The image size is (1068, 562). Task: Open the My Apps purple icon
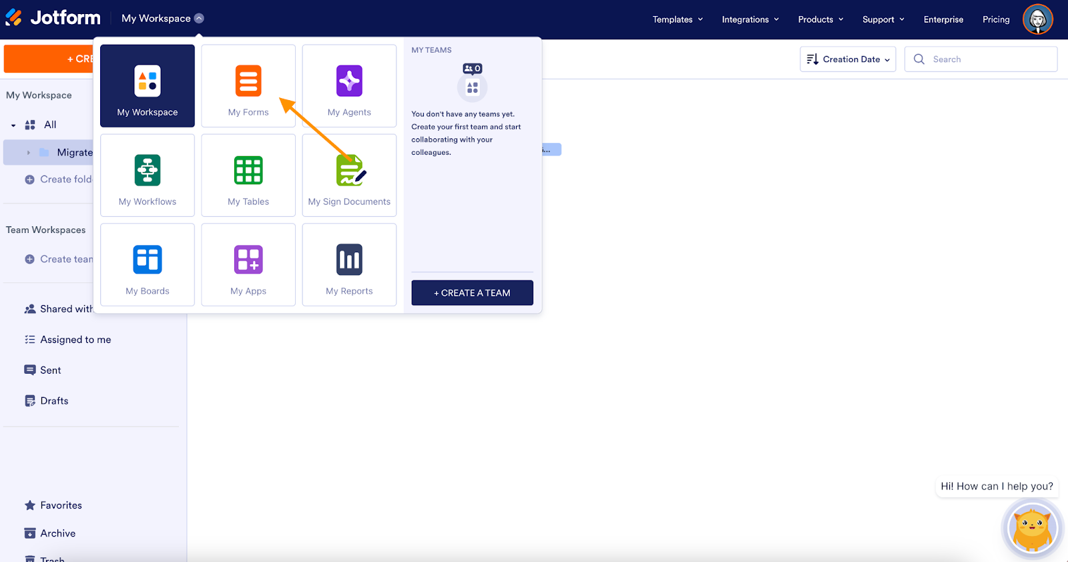click(x=248, y=260)
